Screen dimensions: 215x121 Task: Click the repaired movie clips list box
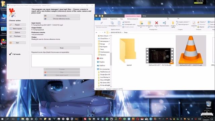point(62,61)
